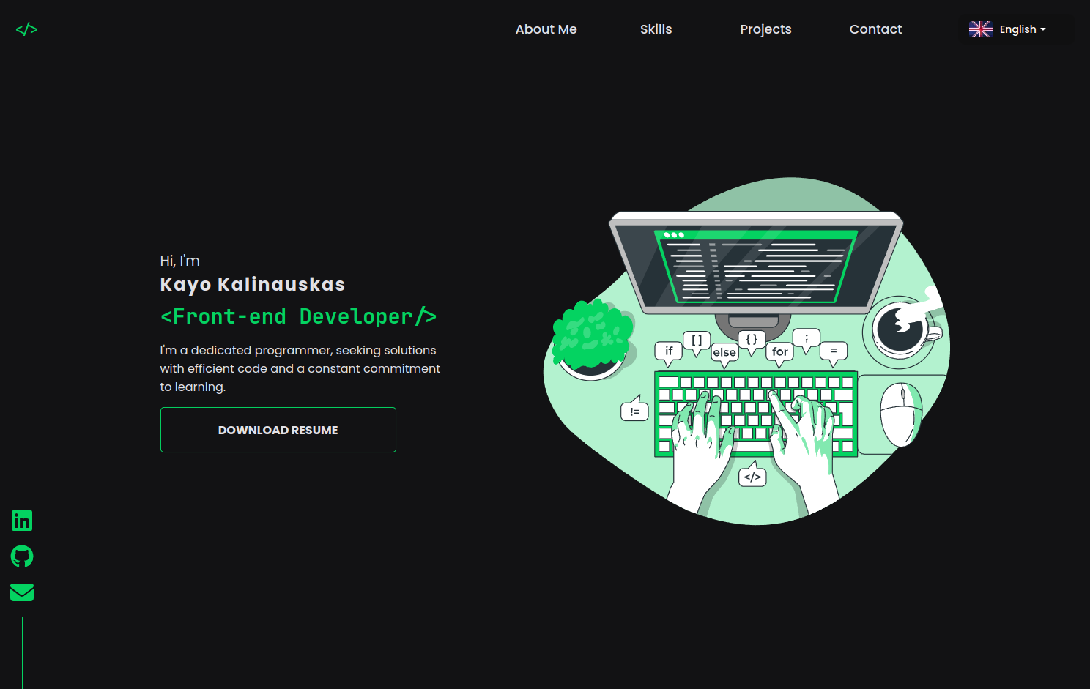
Task: Click the Download Resume button
Action: pyautogui.click(x=278, y=430)
